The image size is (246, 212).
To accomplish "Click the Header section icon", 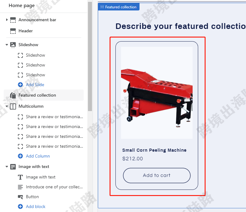I will [13, 31].
